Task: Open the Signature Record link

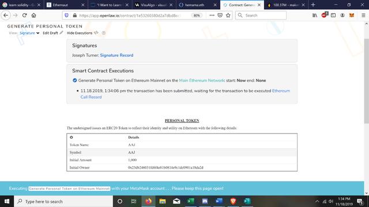Action: (x=116, y=55)
